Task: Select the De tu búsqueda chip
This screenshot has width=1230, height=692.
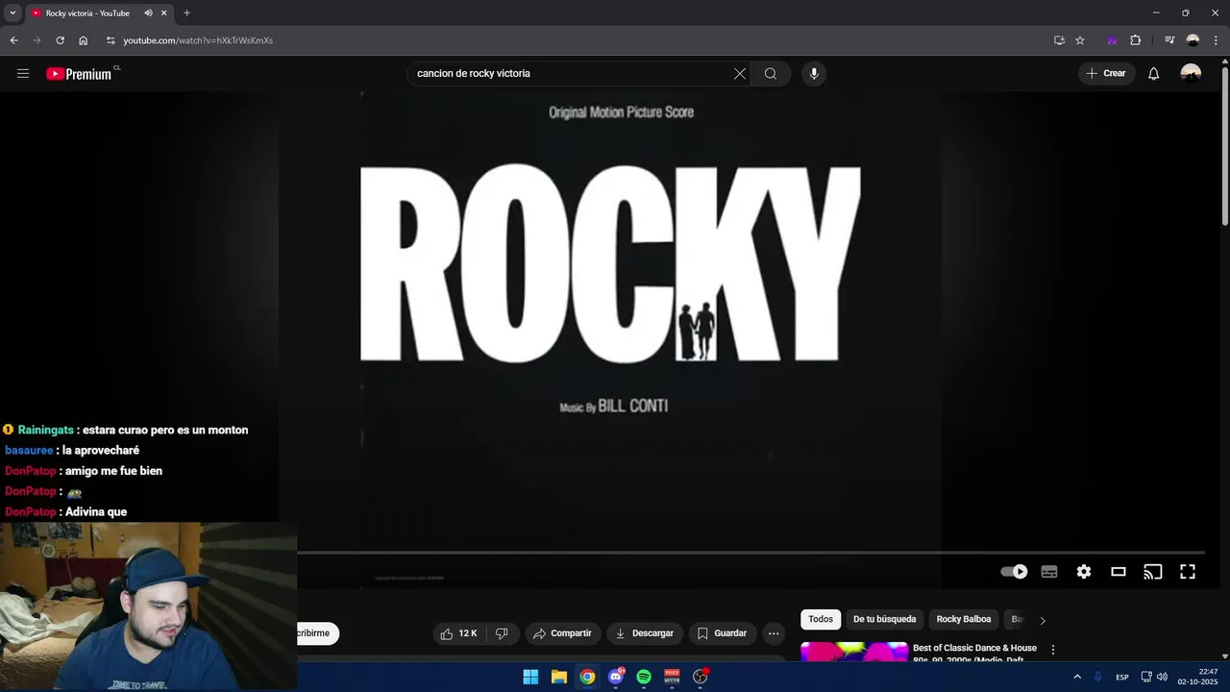Action: [x=884, y=620]
